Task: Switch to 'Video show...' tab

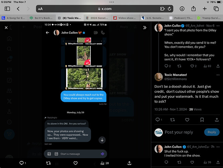Action: (125, 18)
